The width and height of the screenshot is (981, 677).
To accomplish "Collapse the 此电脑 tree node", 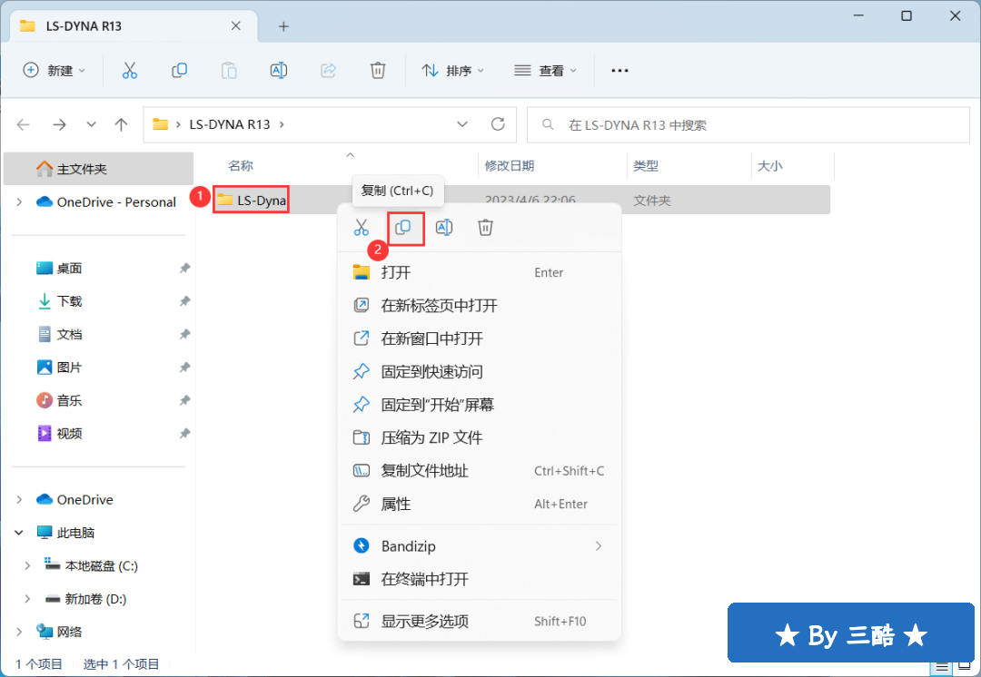I will (x=19, y=533).
